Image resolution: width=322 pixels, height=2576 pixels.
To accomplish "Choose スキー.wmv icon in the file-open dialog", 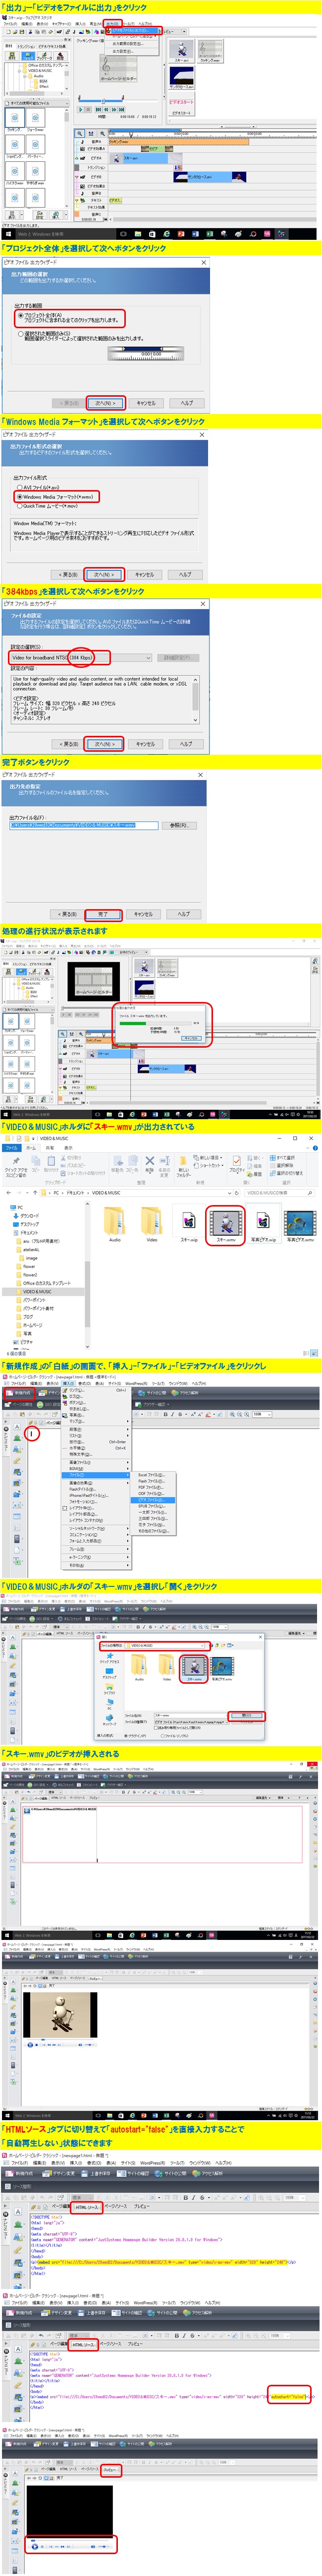I will coord(193,1666).
